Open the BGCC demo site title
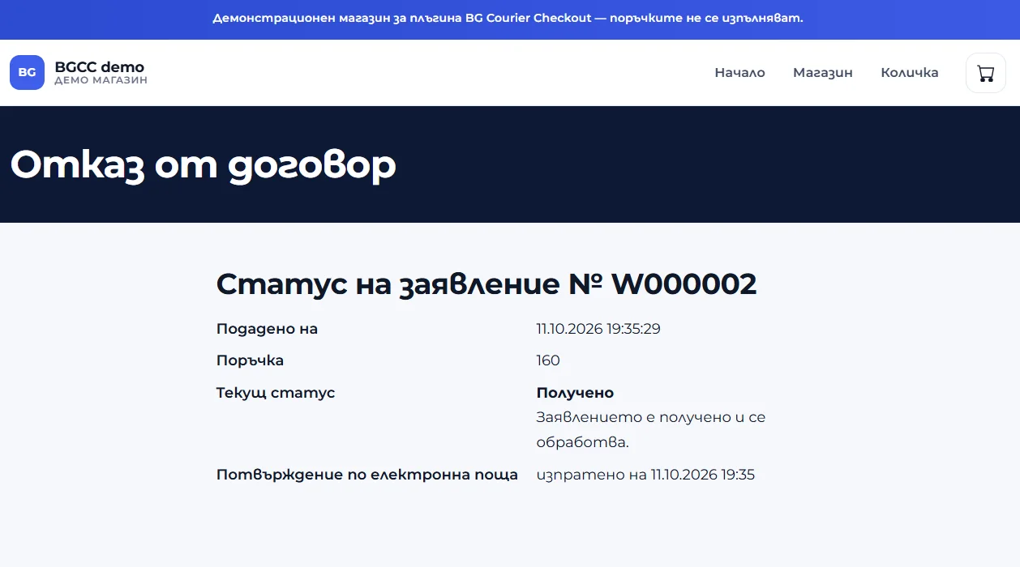Viewport: 1020px width, 567px height. (100, 66)
